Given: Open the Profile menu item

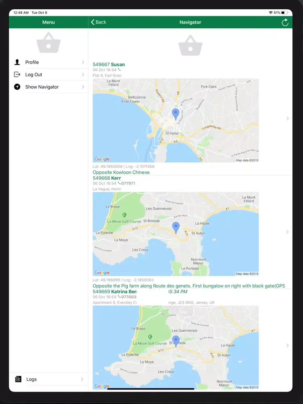Looking at the screenshot, I should [49, 62].
